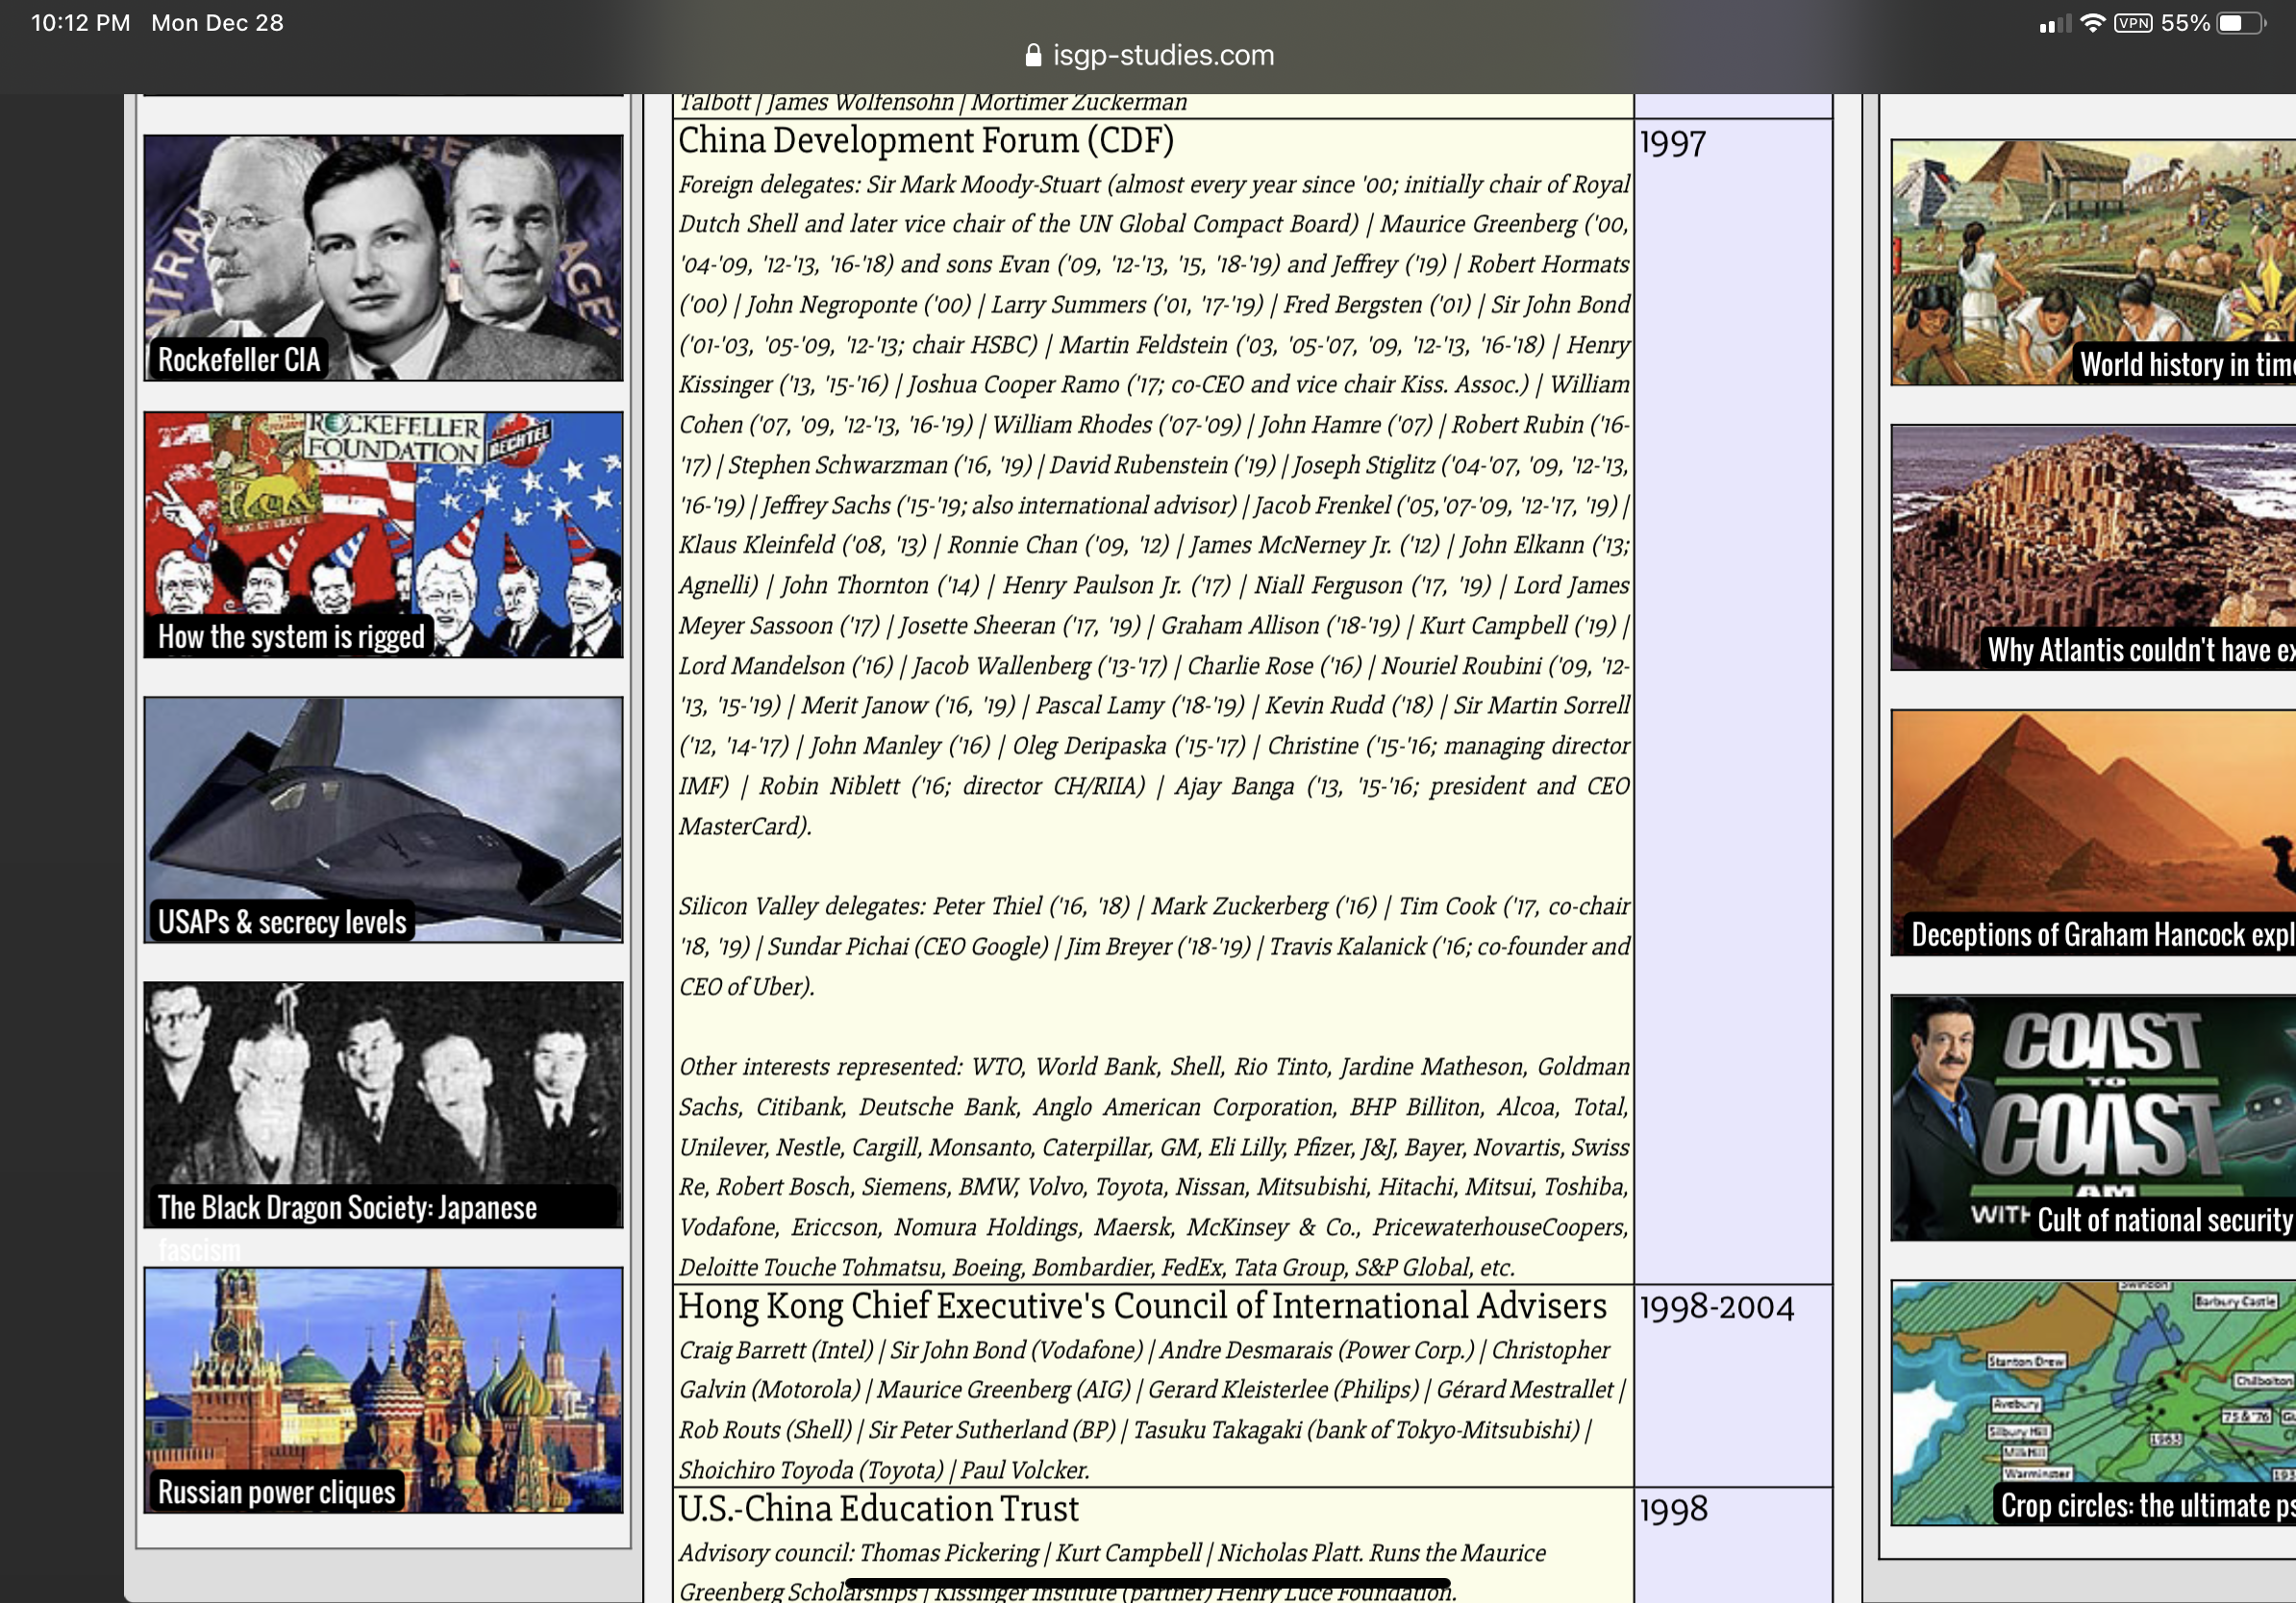2296x1603 pixels.
Task: Tap the 10:12 PM clock
Action: (81, 23)
